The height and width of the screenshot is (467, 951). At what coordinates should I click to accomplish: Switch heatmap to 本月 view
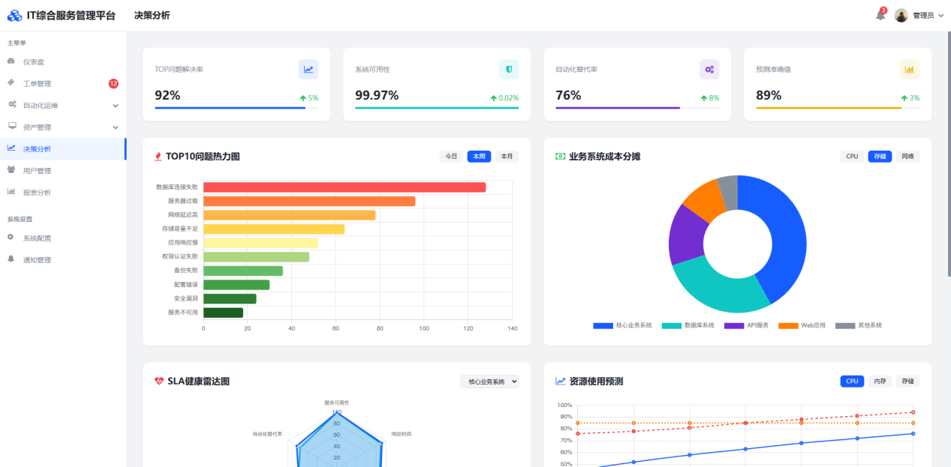507,157
